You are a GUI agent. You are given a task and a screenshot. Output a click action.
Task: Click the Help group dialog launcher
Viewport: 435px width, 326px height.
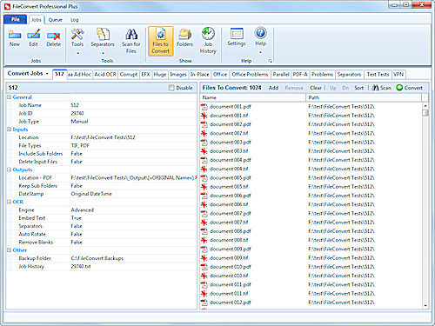[270, 61]
